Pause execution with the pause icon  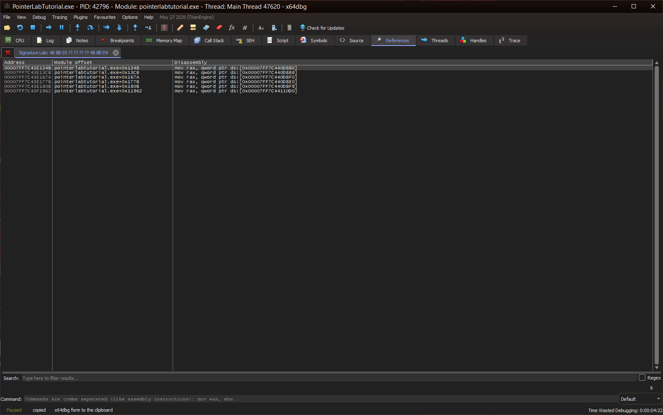click(x=61, y=28)
